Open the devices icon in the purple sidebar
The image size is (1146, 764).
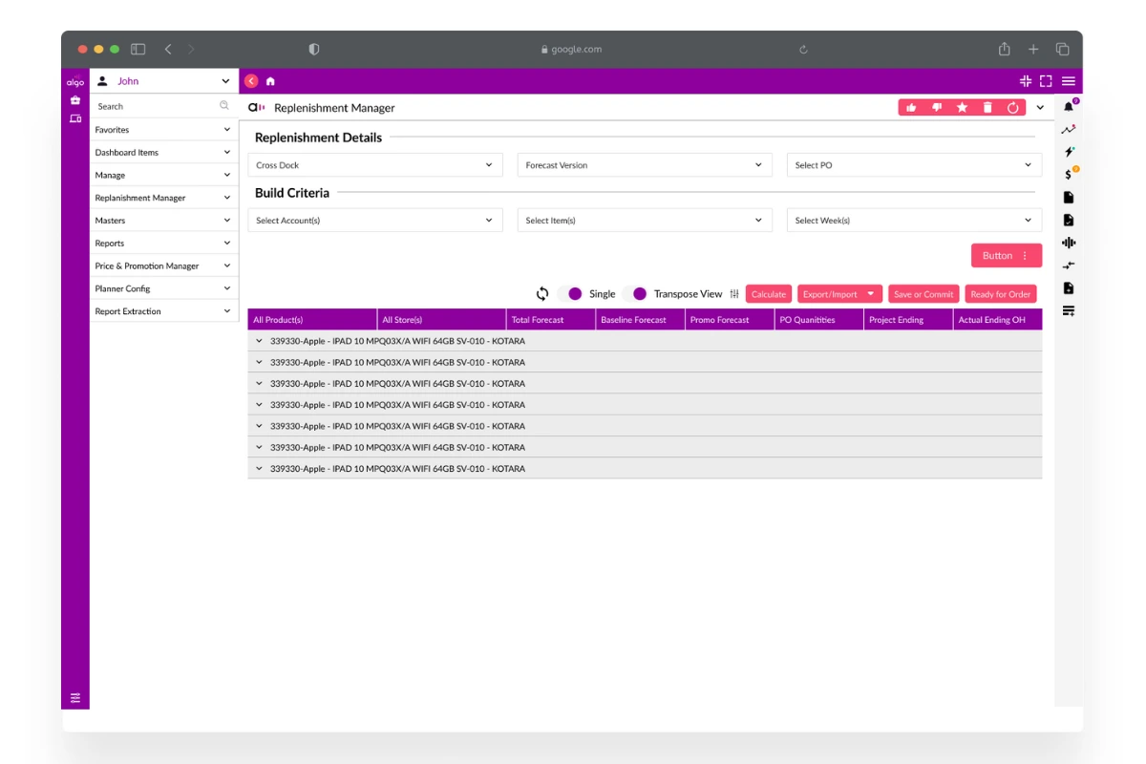[x=75, y=118]
